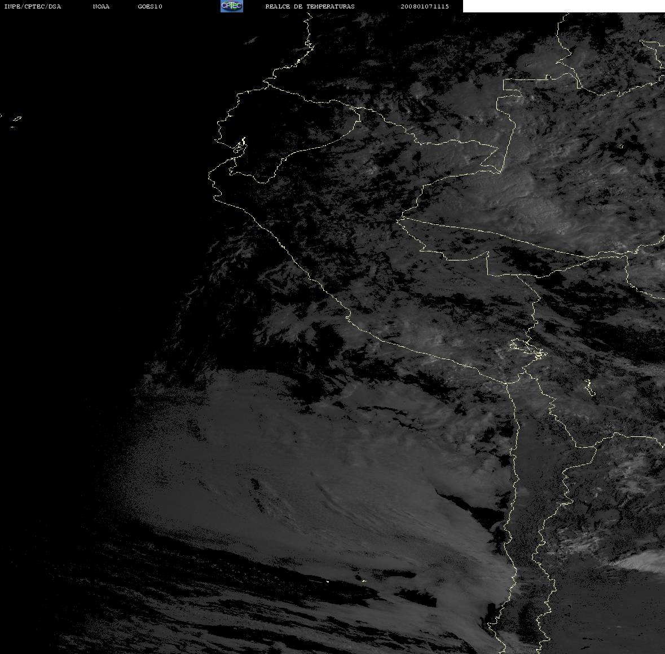Click the bright white cloud at lower right
Image resolution: width=665 pixels, height=654 pixels.
coord(640,562)
